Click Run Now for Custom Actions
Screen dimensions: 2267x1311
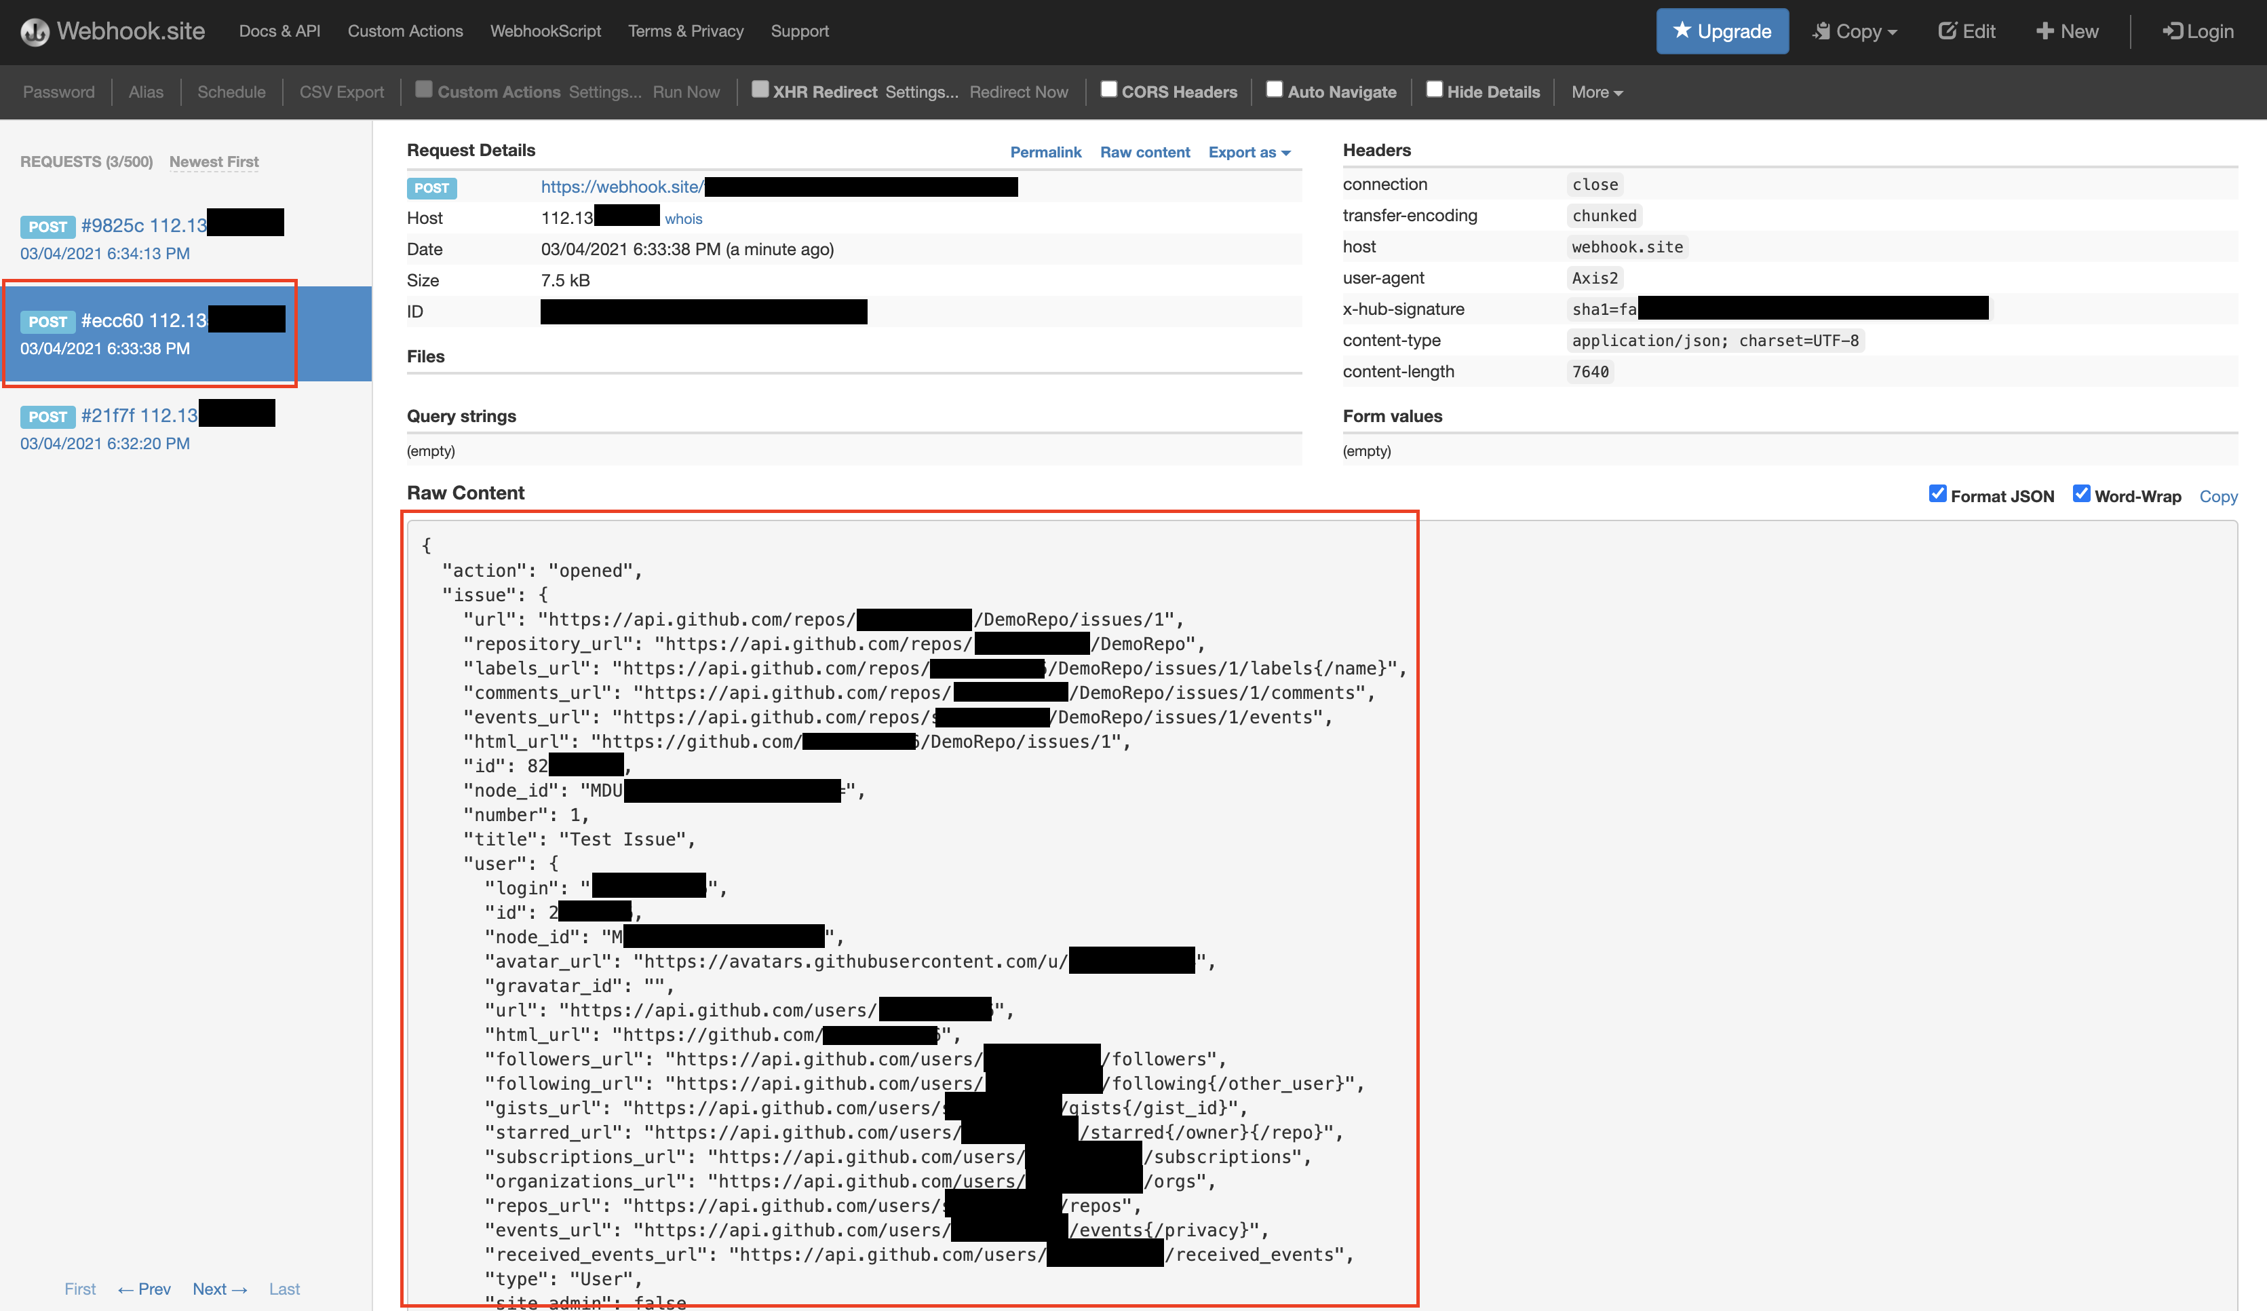tap(686, 92)
